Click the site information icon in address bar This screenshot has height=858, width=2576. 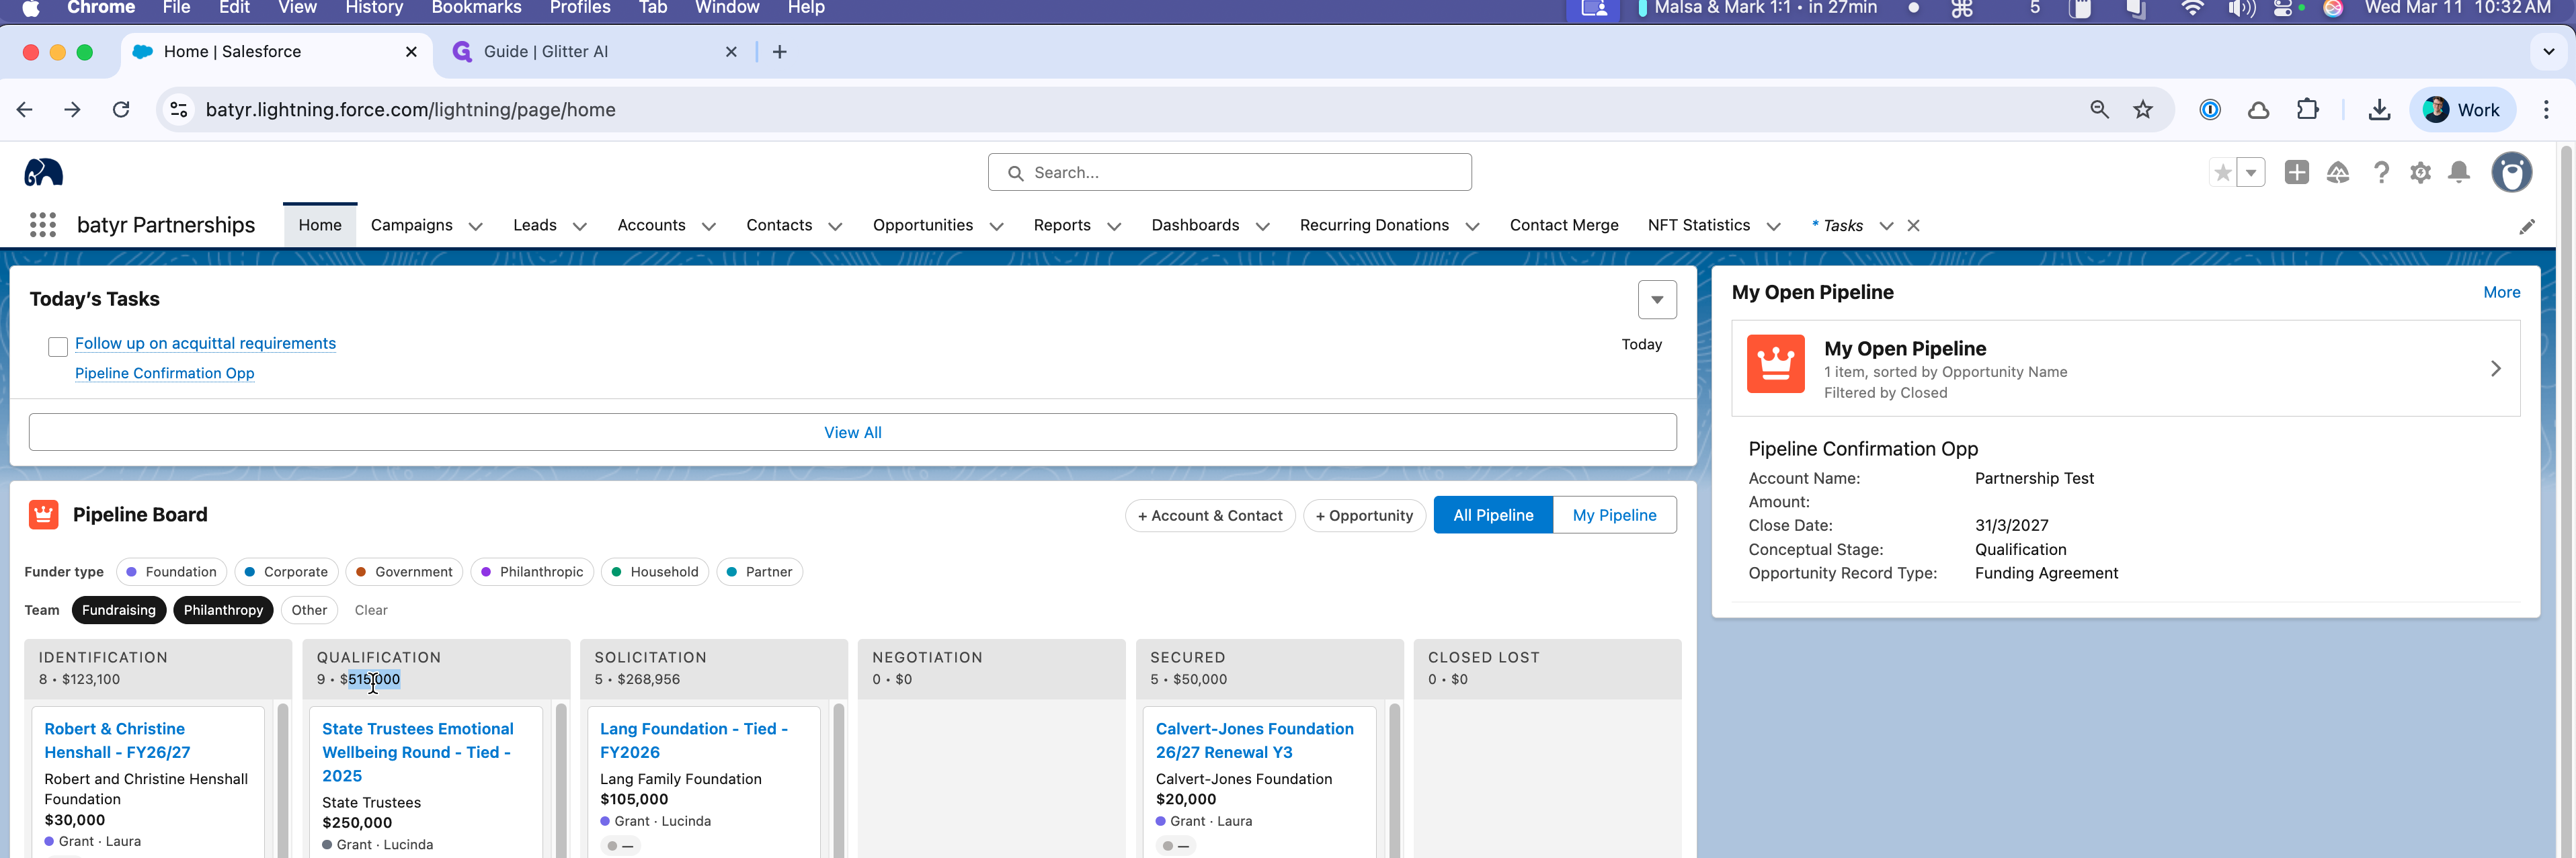point(179,110)
